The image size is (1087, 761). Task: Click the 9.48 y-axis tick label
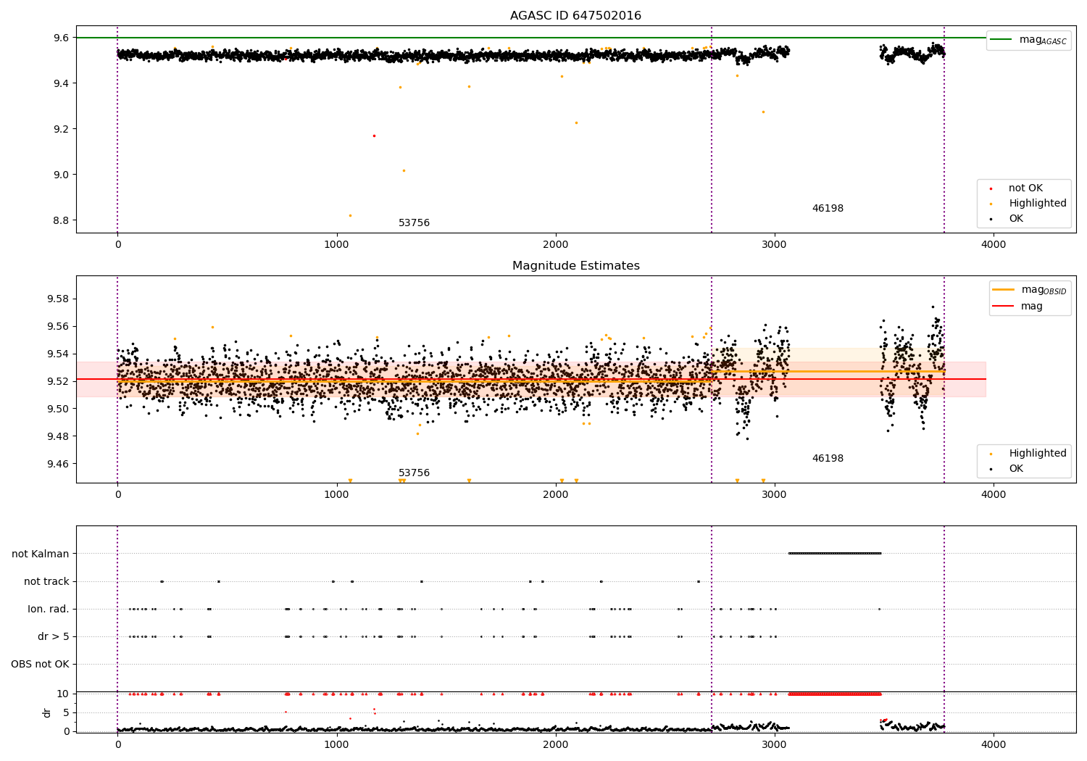(58, 436)
